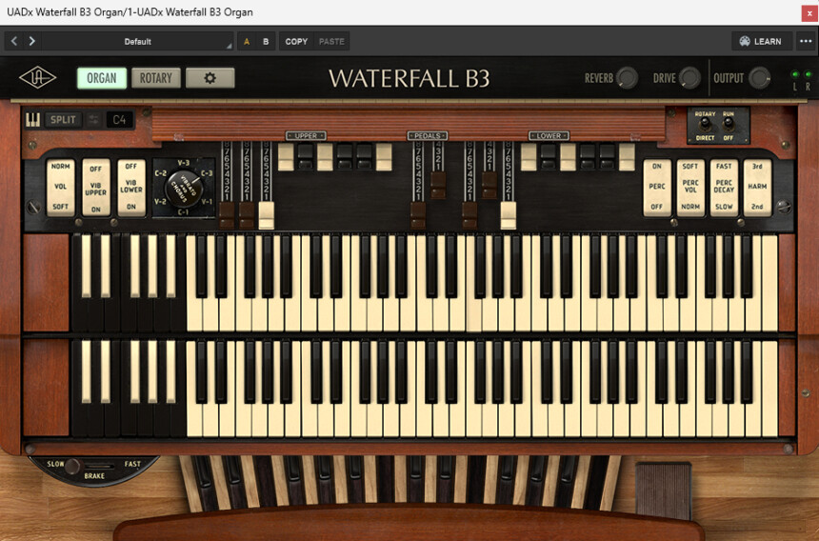Go to the previous preset arrow

coord(14,41)
